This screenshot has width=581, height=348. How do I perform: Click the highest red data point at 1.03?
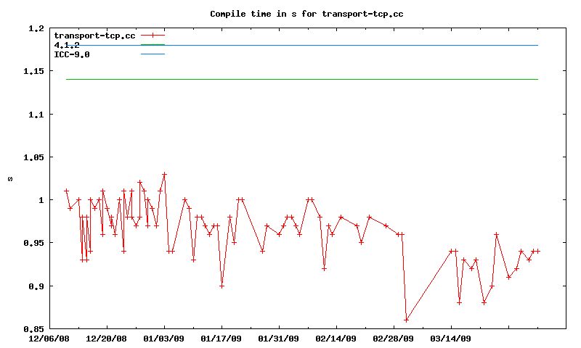pos(164,175)
